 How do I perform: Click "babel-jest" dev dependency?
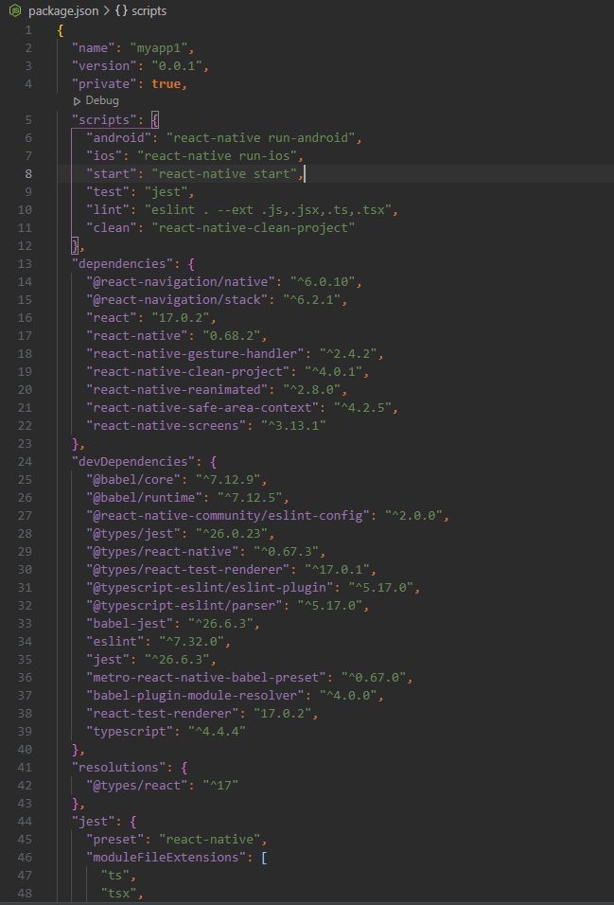(130, 623)
